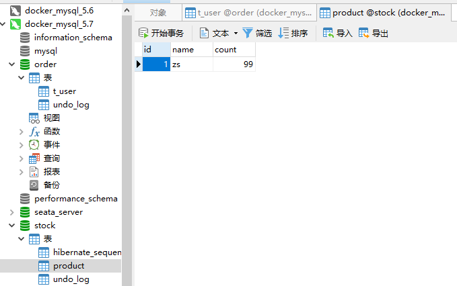
Task: Click the seata_server database icon
Action: (x=25, y=212)
